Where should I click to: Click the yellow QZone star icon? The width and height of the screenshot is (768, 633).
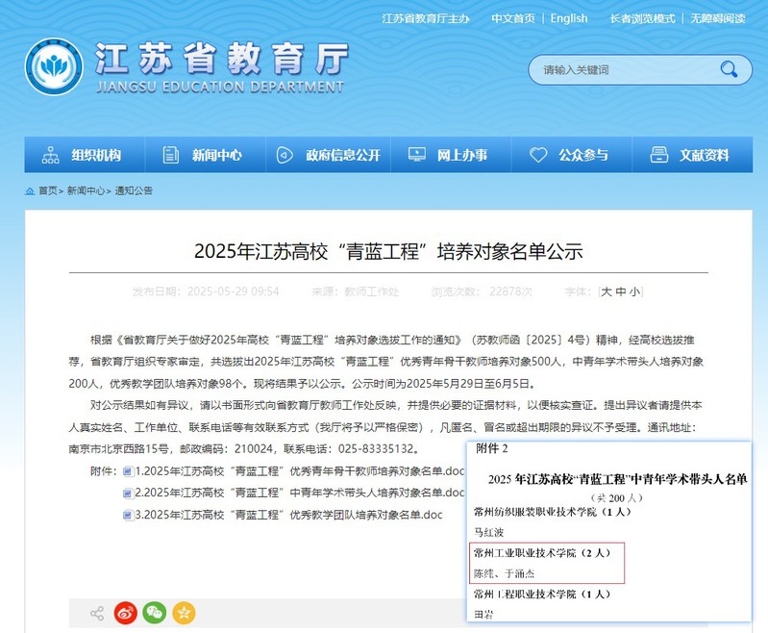point(184,612)
